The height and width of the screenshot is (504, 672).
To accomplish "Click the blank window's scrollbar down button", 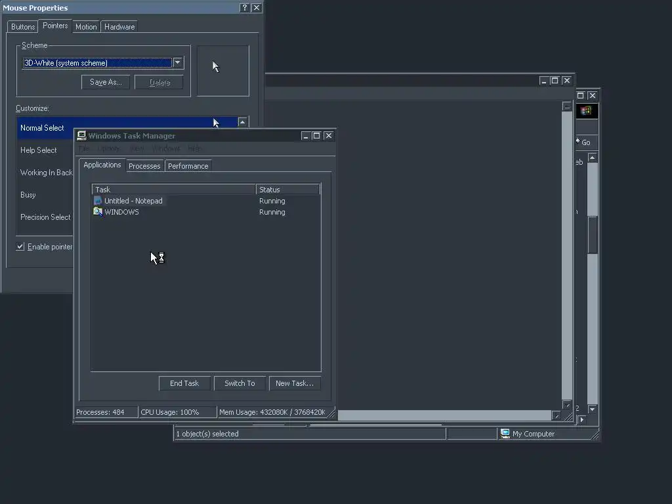I will pyautogui.click(x=566, y=404).
